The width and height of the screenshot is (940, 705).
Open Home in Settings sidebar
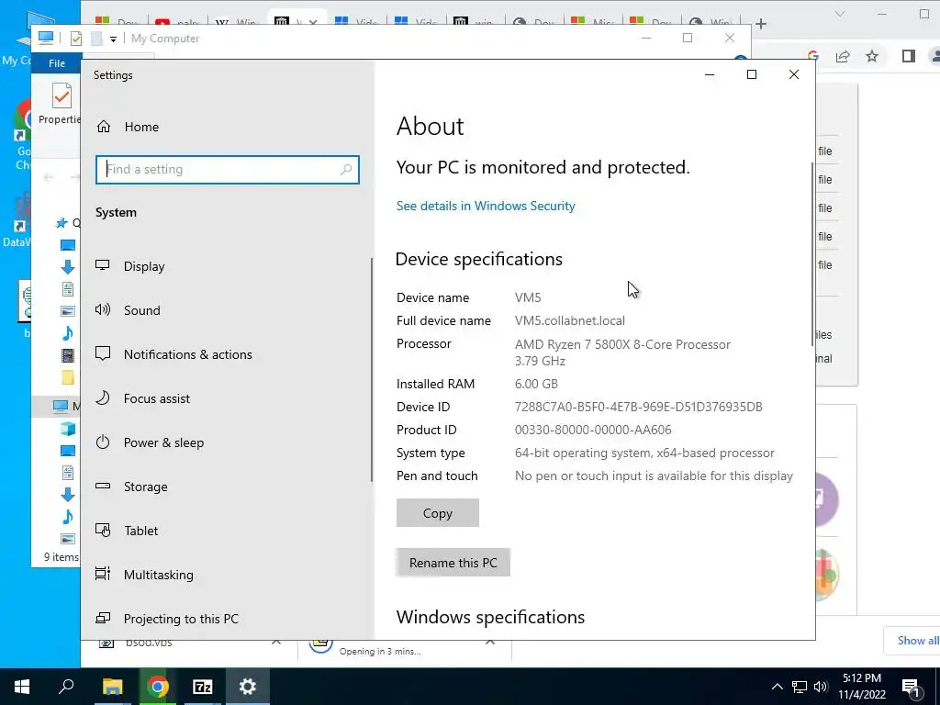tap(128, 127)
